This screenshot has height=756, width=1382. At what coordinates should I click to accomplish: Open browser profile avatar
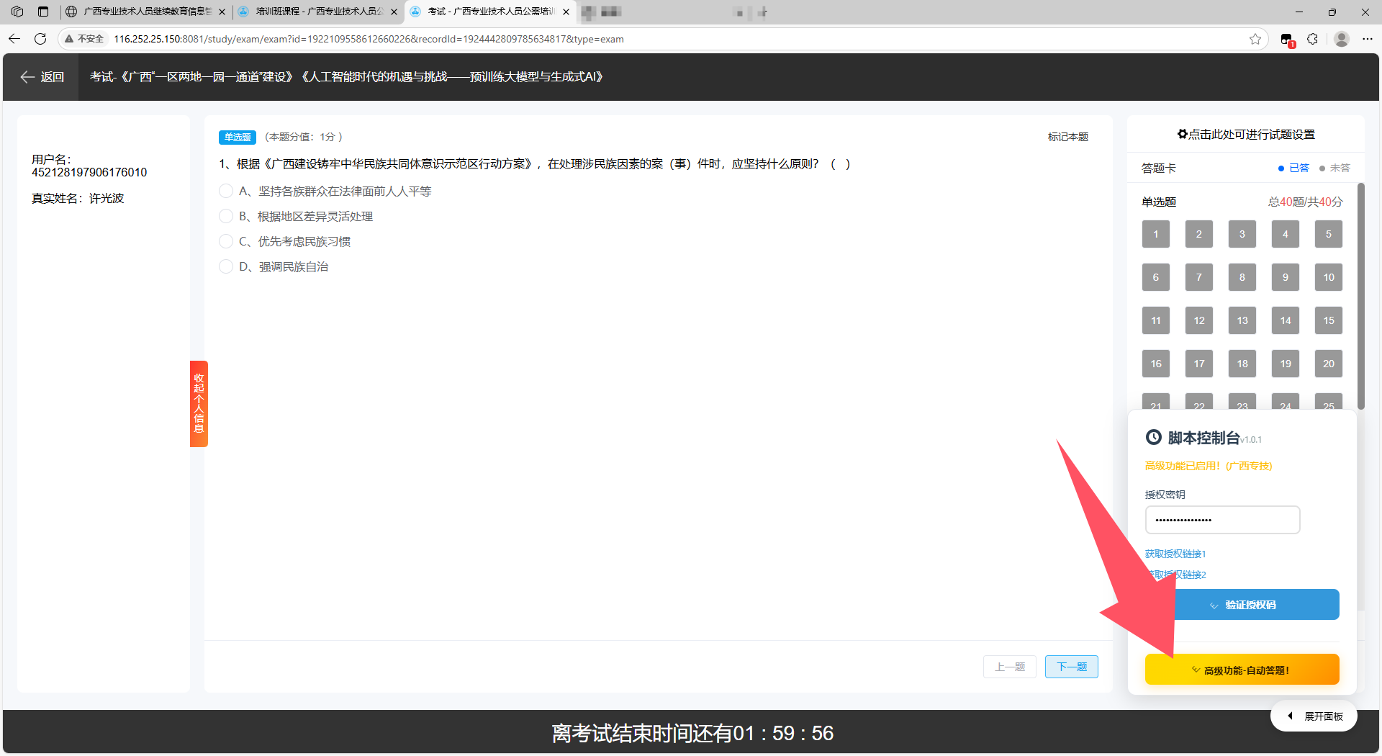coord(1342,39)
